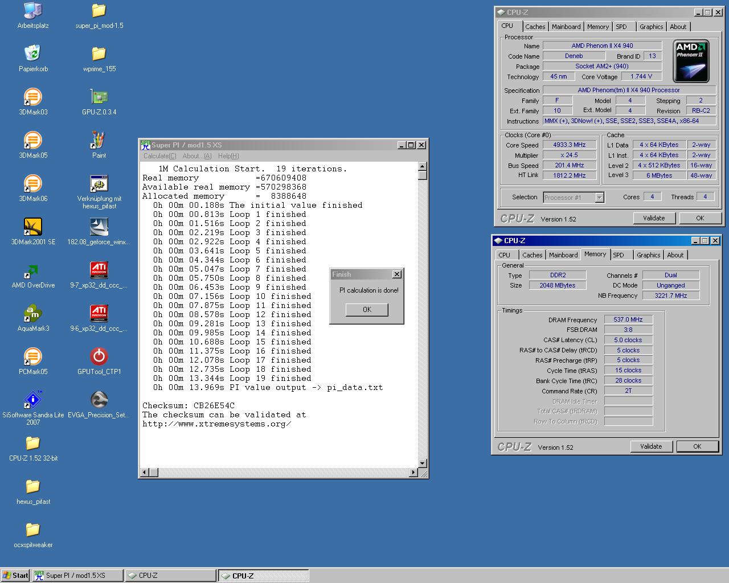Click the Multiplier value x 24.5
The image size is (729, 583).
[570, 155]
